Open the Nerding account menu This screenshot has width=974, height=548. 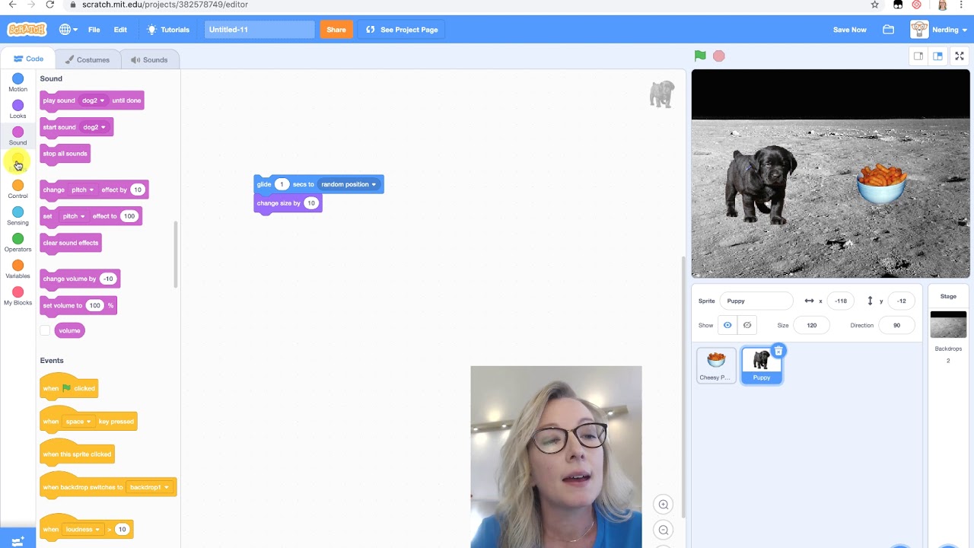[941, 30]
